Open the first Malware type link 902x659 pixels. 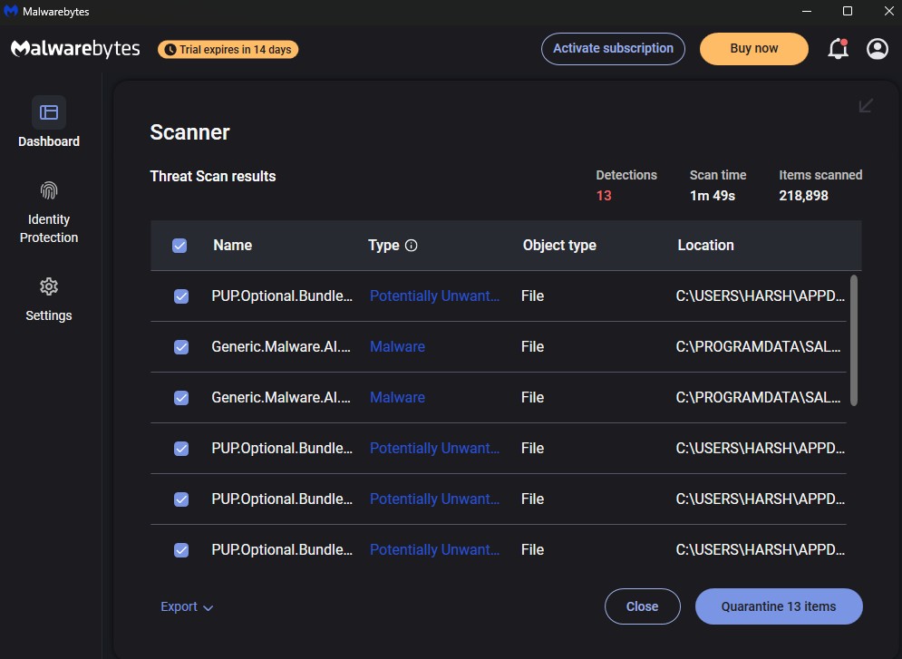(397, 347)
